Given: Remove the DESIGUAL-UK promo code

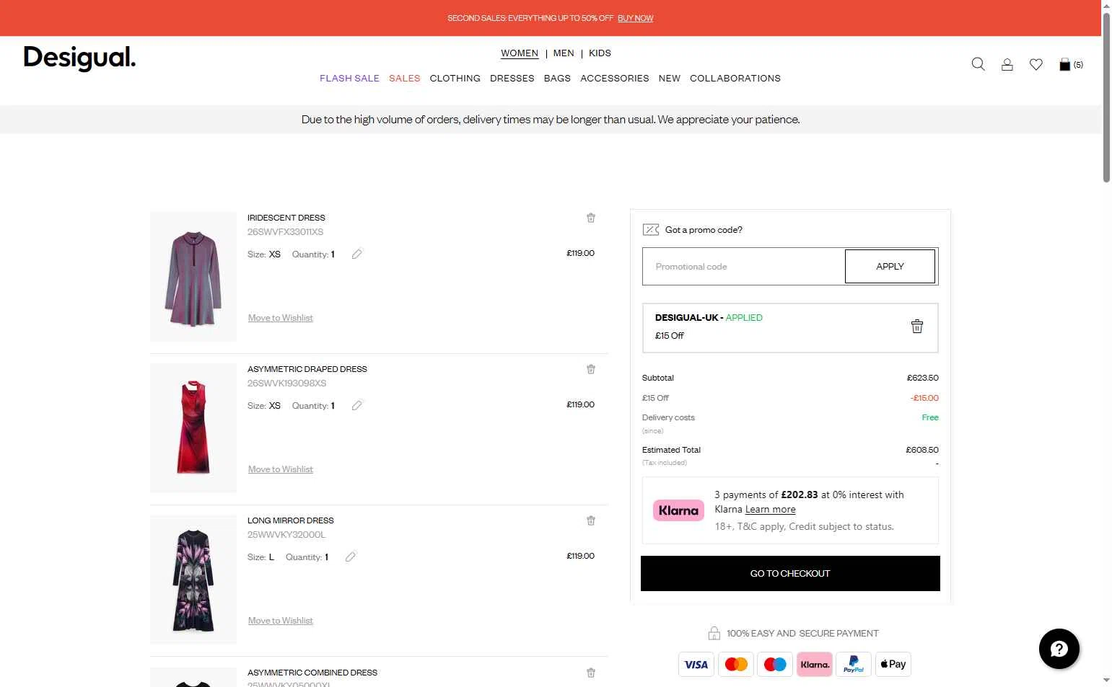Looking at the screenshot, I should [917, 327].
